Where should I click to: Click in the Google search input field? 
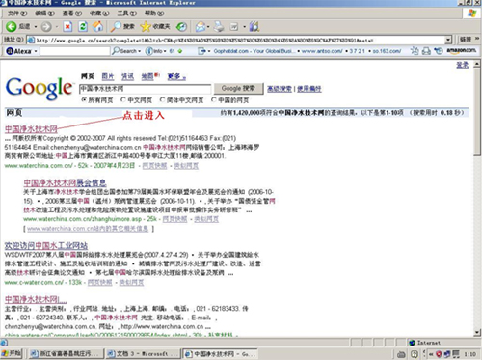(x=146, y=89)
